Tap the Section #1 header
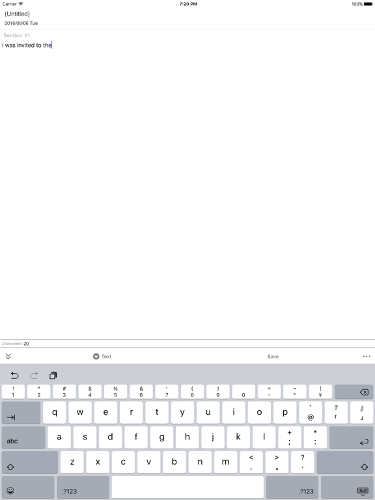Viewport: 375px width, 500px height. click(16, 35)
